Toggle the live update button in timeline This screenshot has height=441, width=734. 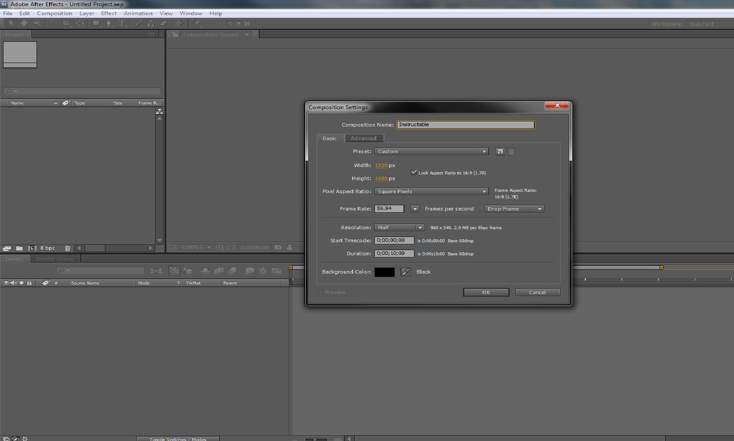174,271
